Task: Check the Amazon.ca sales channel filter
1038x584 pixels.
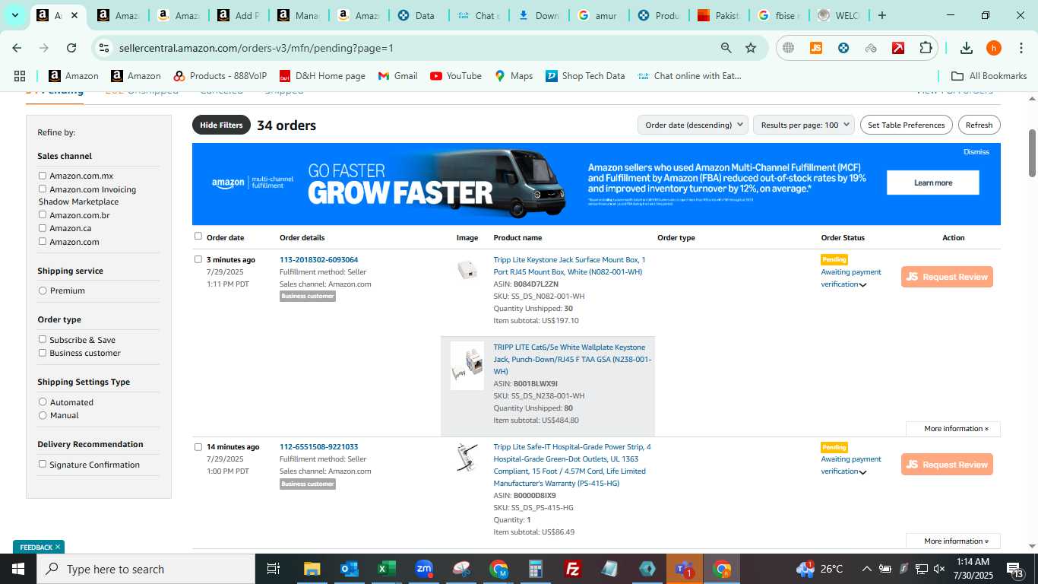Action: (43, 227)
